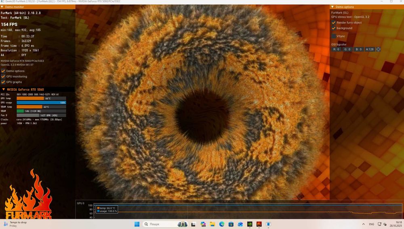Open the OSI bgcolor color swatch
Screen dimensions: 404x229
tap(378, 49)
